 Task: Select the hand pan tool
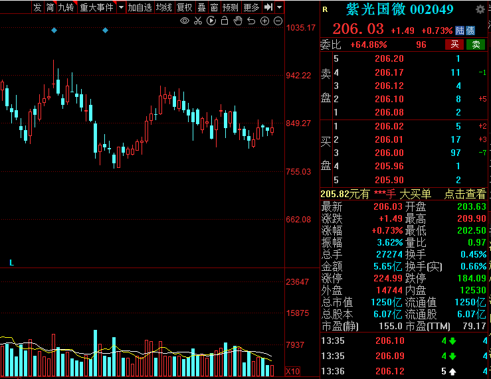point(238,21)
